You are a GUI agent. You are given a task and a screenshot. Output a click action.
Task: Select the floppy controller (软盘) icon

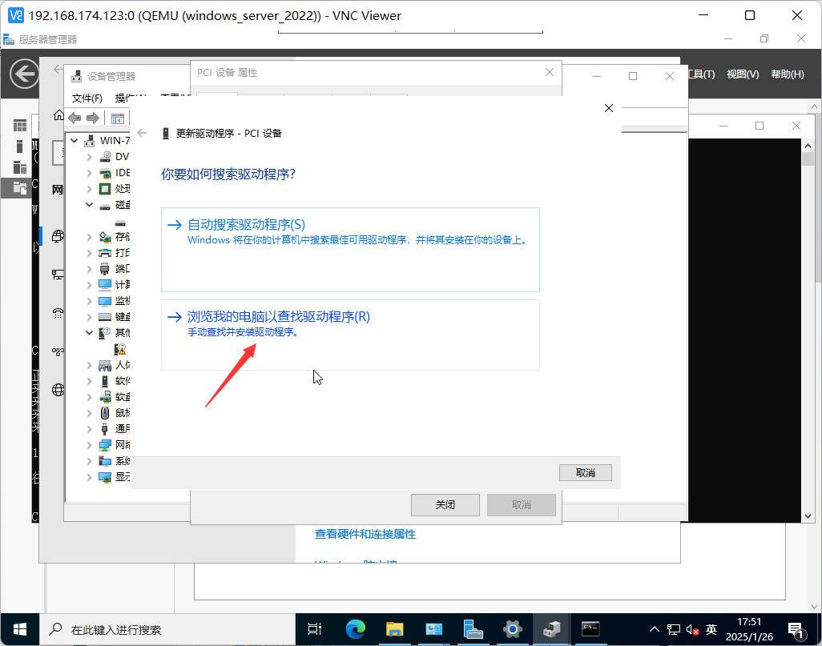click(x=106, y=396)
